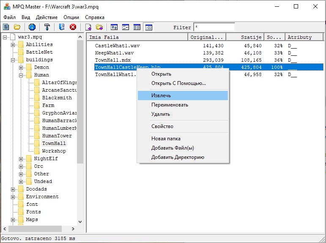The width and height of the screenshot is (326, 243).
Task: Expand the Undead folder
Action: point(21,182)
